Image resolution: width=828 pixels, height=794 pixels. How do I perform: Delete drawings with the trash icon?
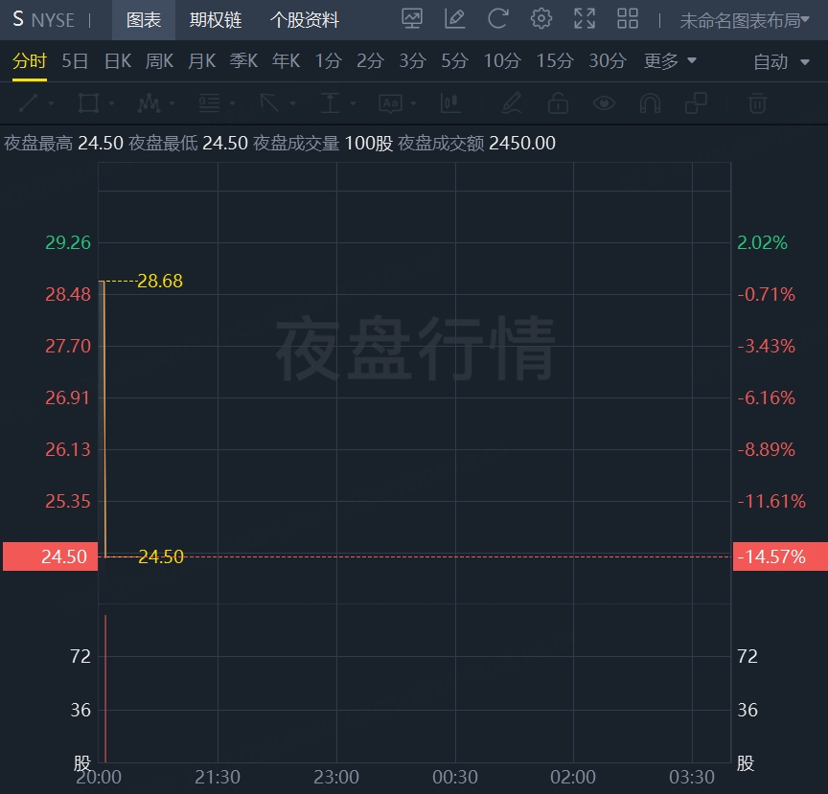pyautogui.click(x=757, y=102)
